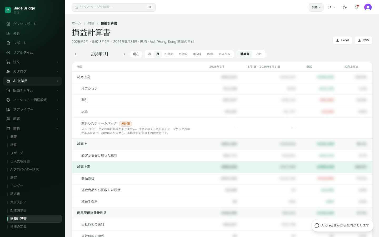The image size is (379, 237).
Task: Export the report as Excel
Action: (x=342, y=40)
